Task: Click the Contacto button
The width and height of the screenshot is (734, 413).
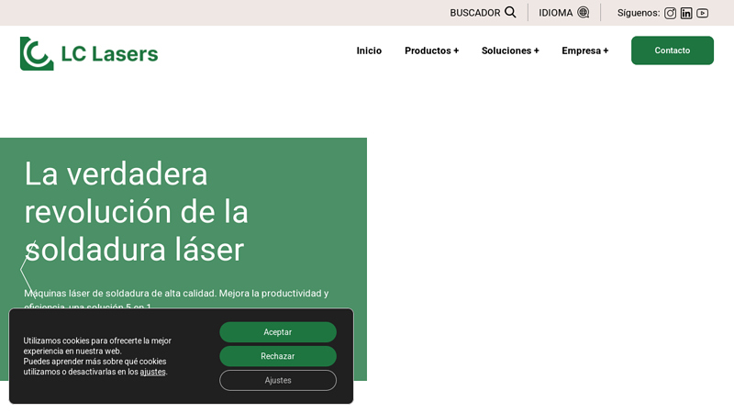Action: [673, 50]
